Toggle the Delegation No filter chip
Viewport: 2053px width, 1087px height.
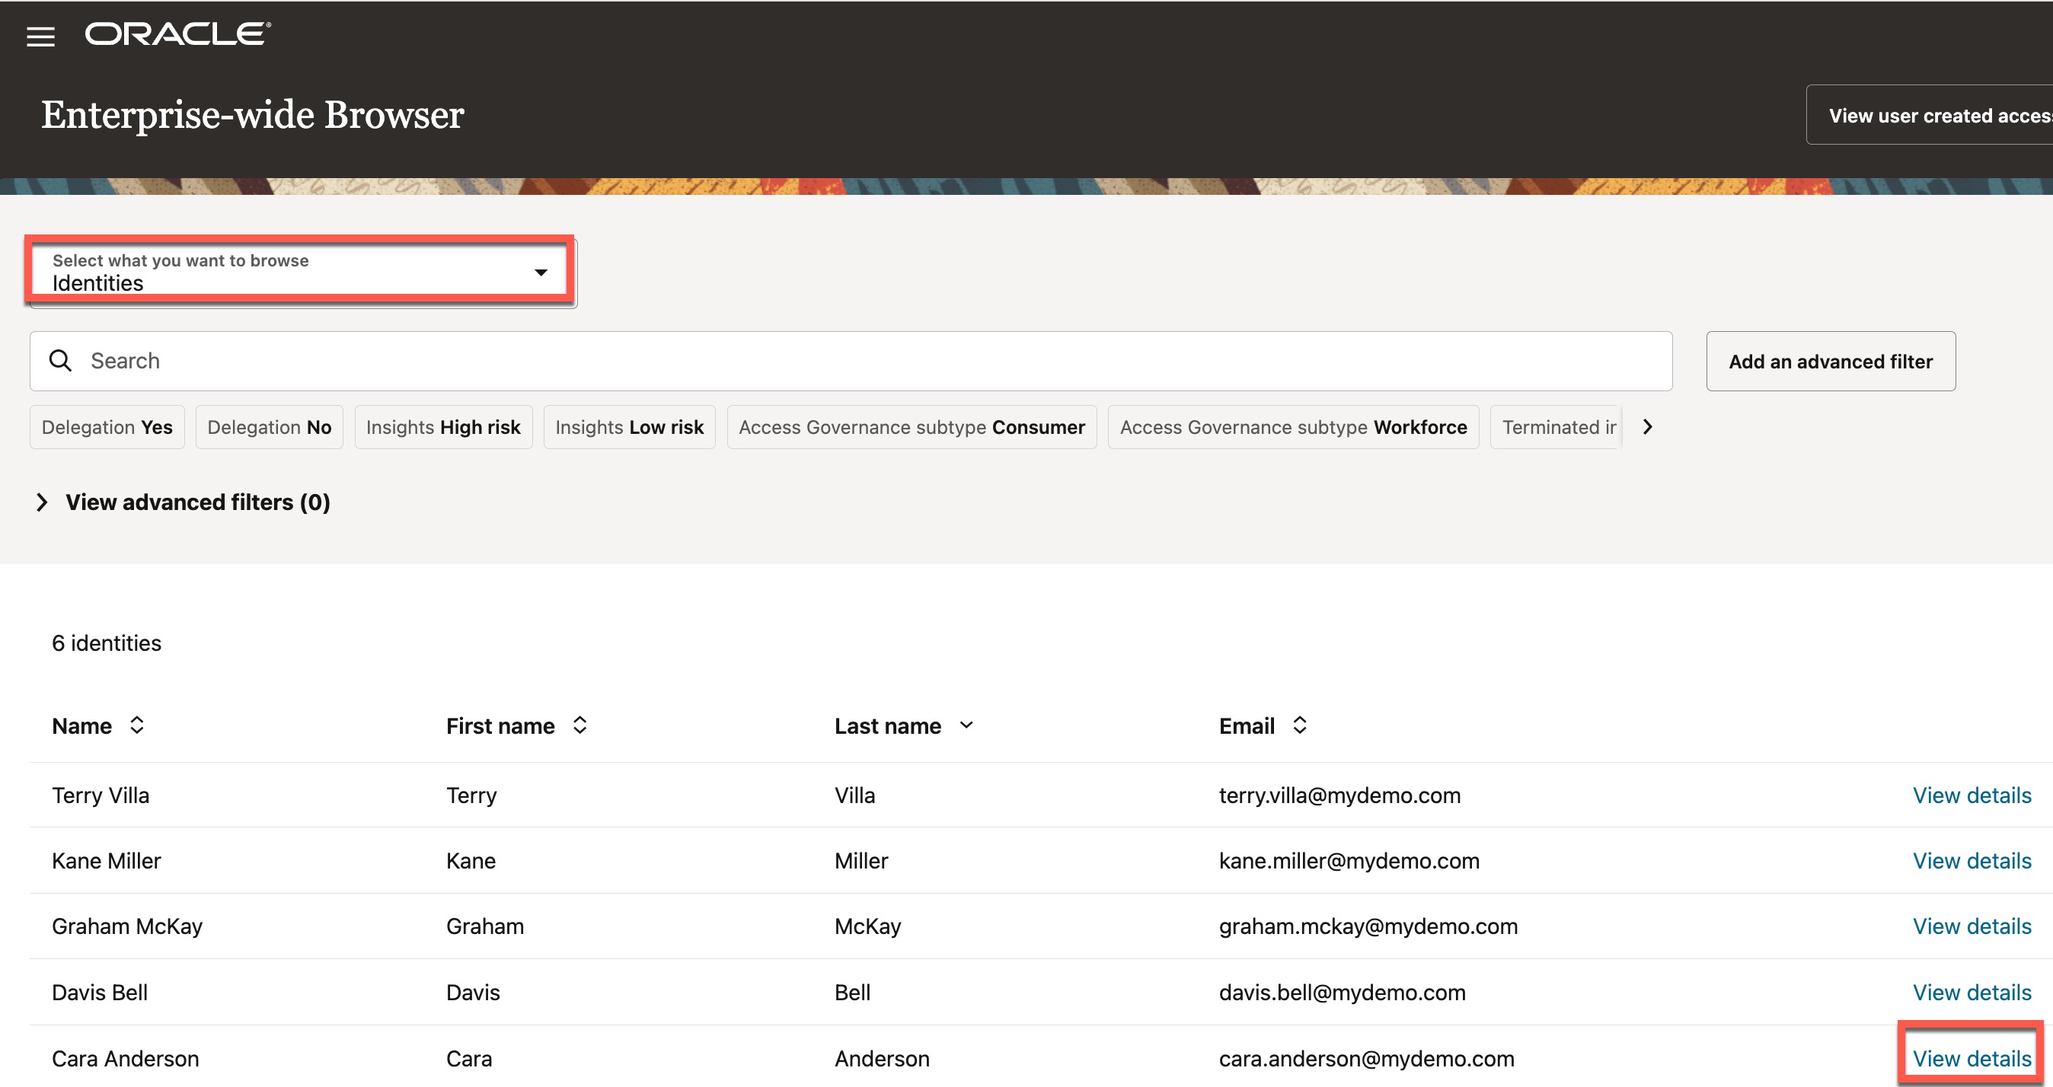270,427
